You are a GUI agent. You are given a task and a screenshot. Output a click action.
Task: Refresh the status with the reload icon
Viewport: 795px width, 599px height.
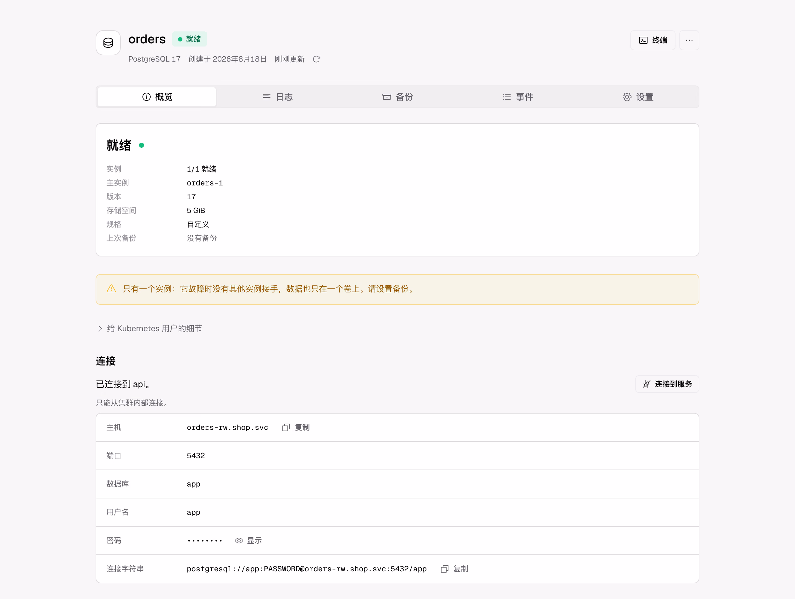(x=316, y=59)
